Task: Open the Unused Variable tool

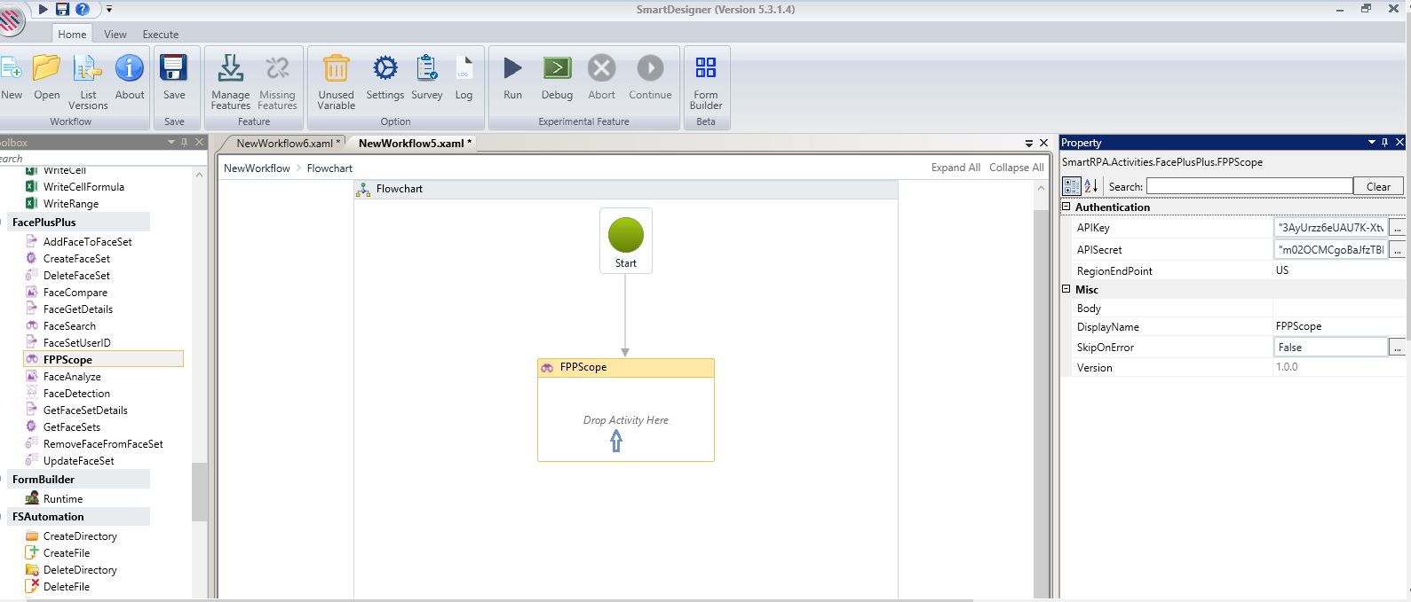Action: (336, 68)
